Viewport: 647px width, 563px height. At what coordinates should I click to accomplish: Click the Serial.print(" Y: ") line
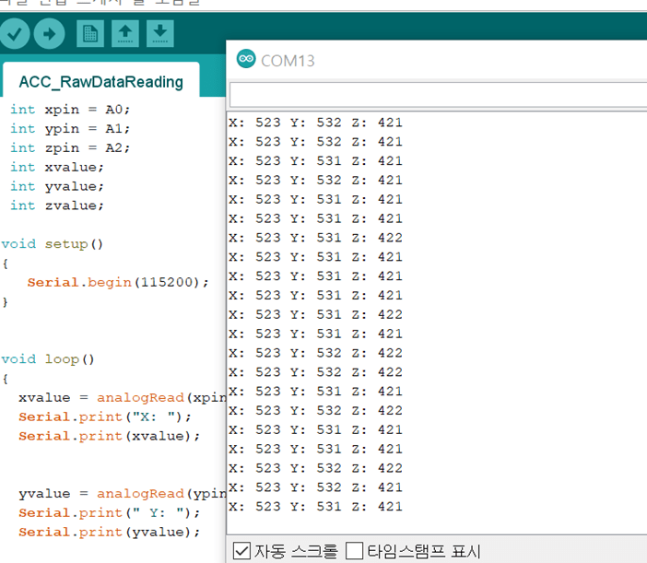(109, 512)
